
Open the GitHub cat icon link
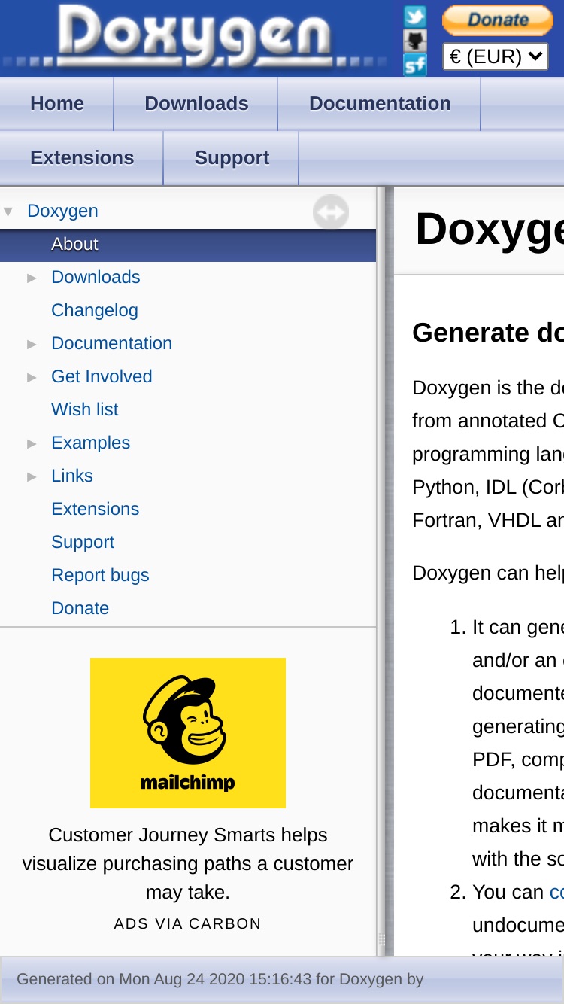pos(414,41)
